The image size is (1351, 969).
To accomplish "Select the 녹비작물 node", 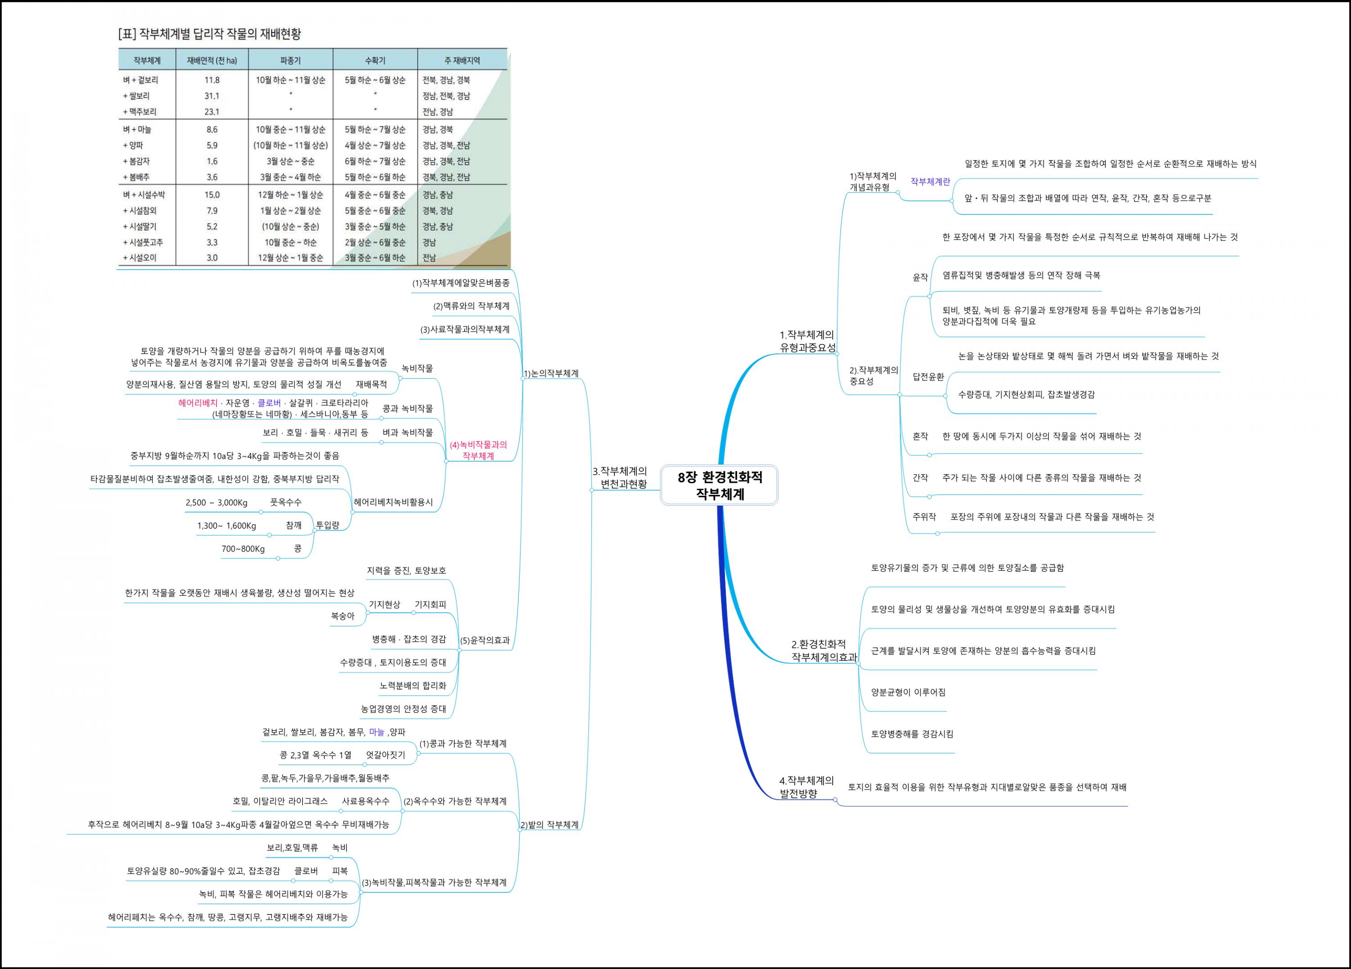I will coord(417,368).
